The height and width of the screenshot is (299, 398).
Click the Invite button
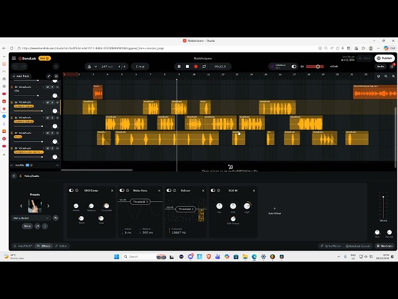[x=381, y=67]
